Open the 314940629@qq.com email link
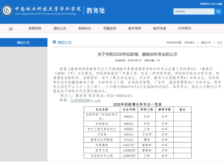This screenshot has width=224, height=167. click(x=86, y=100)
